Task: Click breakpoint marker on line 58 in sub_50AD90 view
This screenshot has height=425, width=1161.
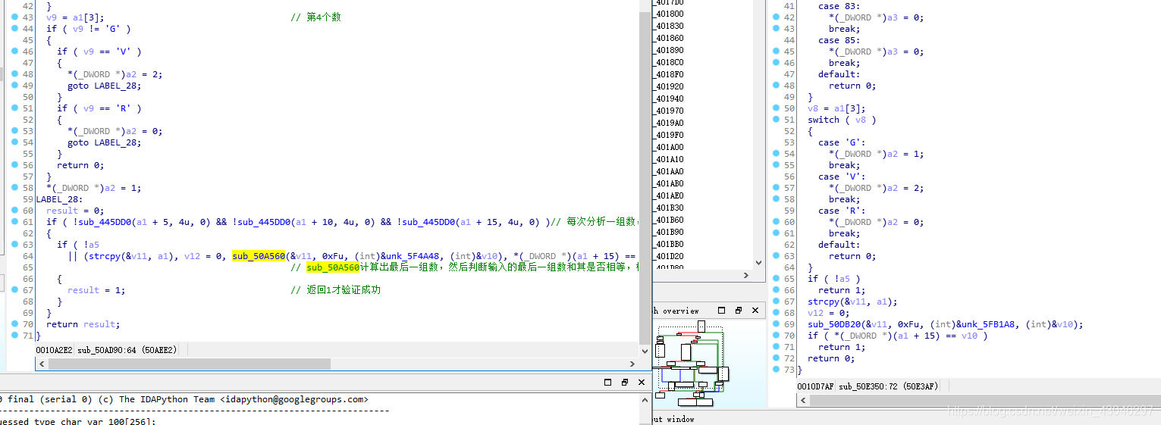Action: [x=15, y=187]
